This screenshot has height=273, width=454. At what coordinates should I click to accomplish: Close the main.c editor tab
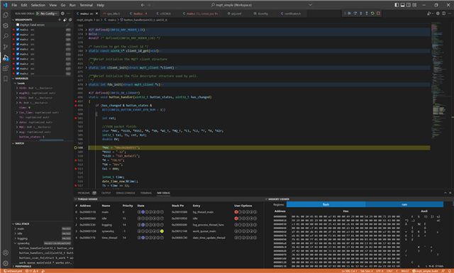coord(96,13)
